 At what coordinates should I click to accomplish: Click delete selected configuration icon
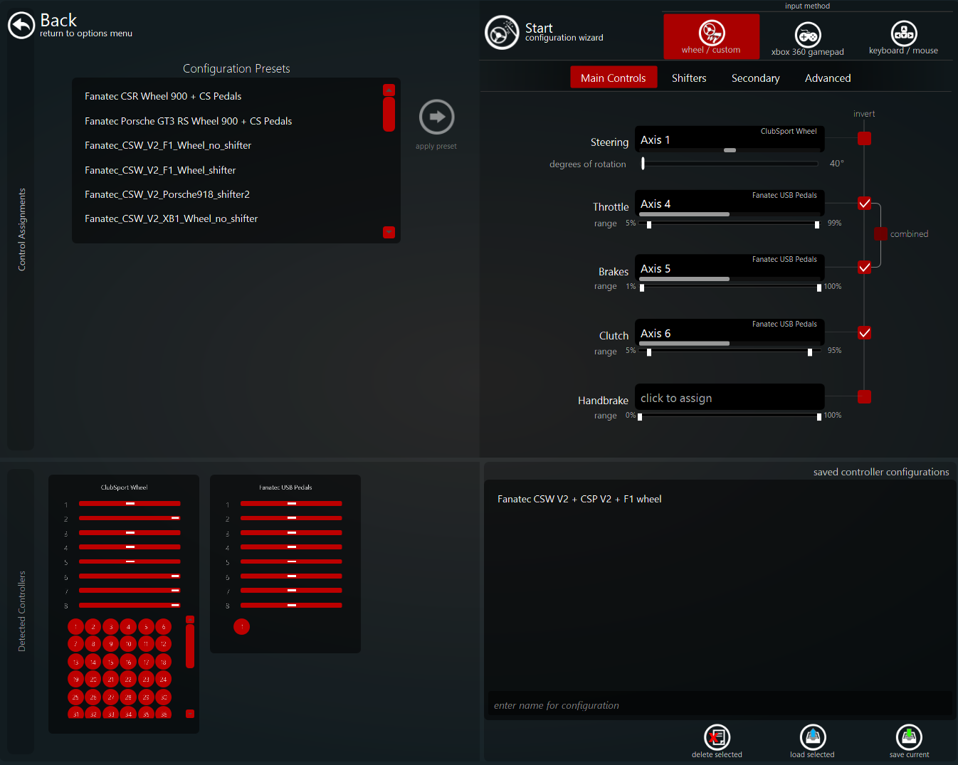[x=717, y=737]
